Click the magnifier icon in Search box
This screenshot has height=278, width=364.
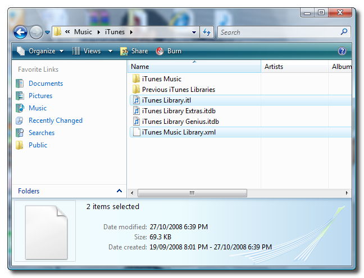344,33
